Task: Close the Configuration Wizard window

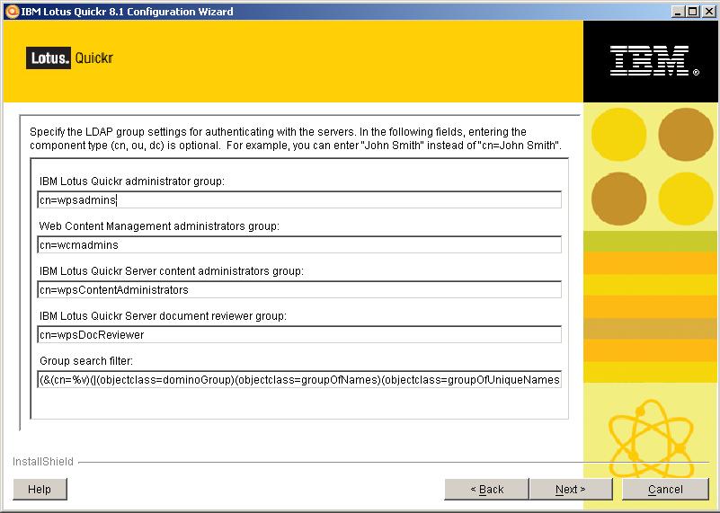Action: pos(708,12)
